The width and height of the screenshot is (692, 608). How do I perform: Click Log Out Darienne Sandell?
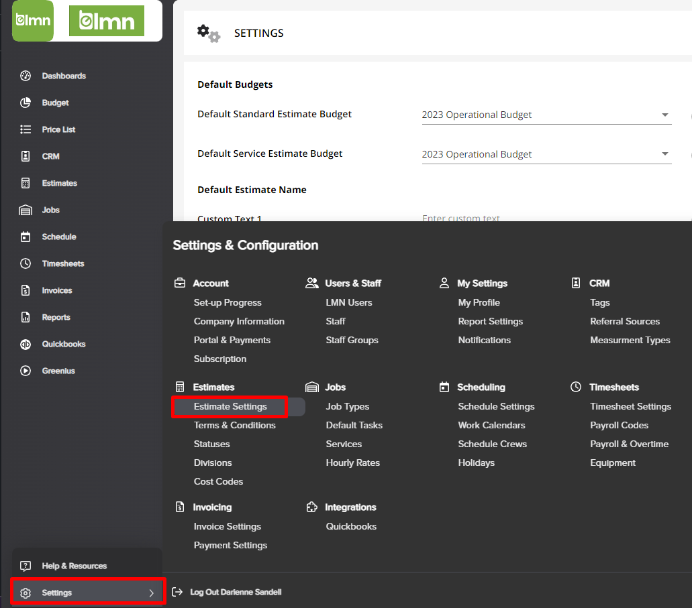pyautogui.click(x=236, y=592)
